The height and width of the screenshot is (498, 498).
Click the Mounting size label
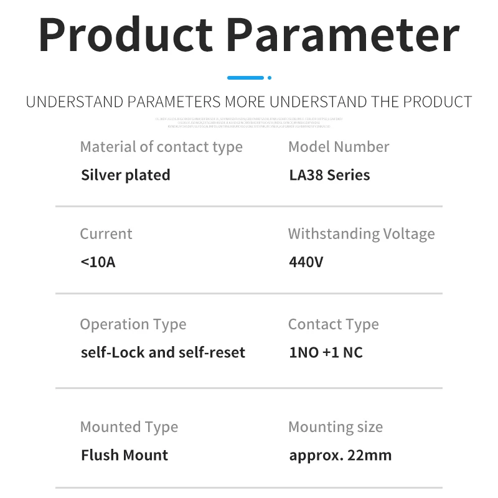pyautogui.click(x=336, y=427)
